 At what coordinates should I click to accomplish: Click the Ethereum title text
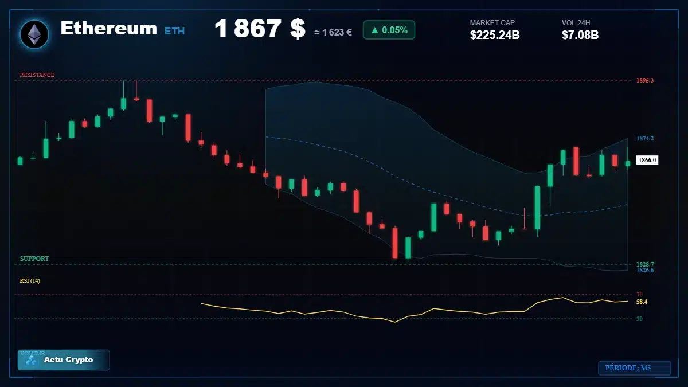tap(108, 28)
